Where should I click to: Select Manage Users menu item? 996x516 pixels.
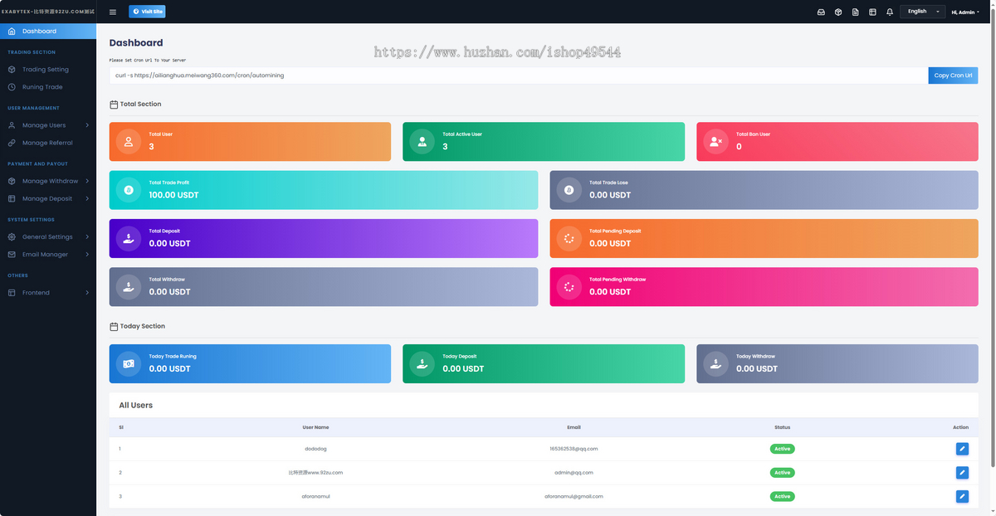point(48,125)
